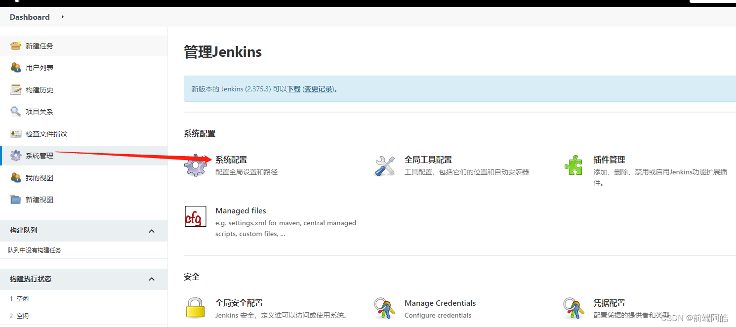Viewport: 736px width, 327px height.
Task: Click the 系统管理 gear icon in sidebar
Action: click(x=16, y=156)
